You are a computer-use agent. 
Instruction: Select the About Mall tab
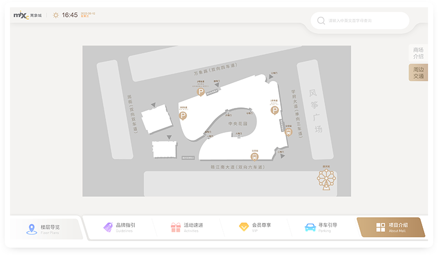click(x=391, y=227)
